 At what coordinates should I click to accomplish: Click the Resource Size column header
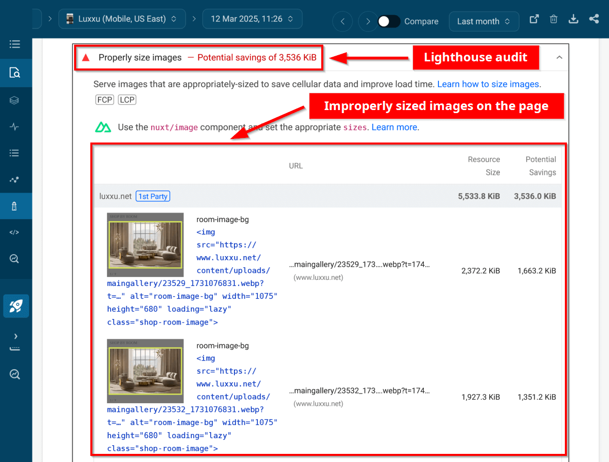(484, 166)
